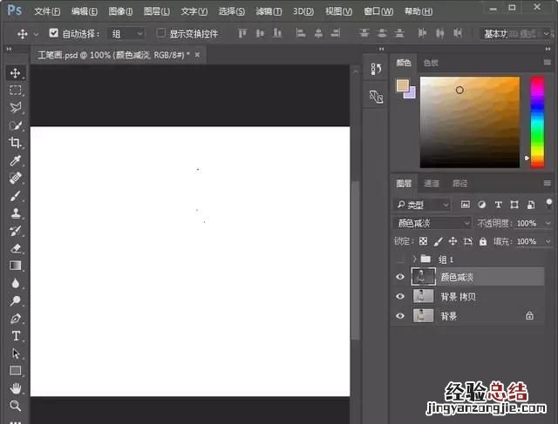The height and width of the screenshot is (424, 558).
Task: Select the 背景 layer thumbnail
Action: click(423, 316)
